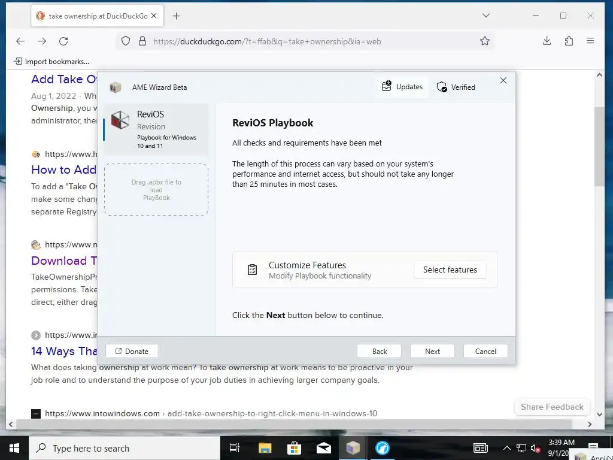The width and height of the screenshot is (613, 460).
Task: Open Mail app from the taskbar
Action: [324, 448]
